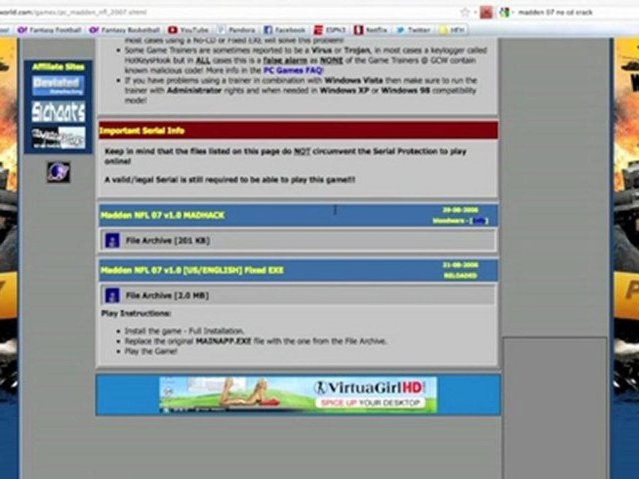Click the Affiliate Sites heading
This screenshot has width=639, height=479.
59,67
